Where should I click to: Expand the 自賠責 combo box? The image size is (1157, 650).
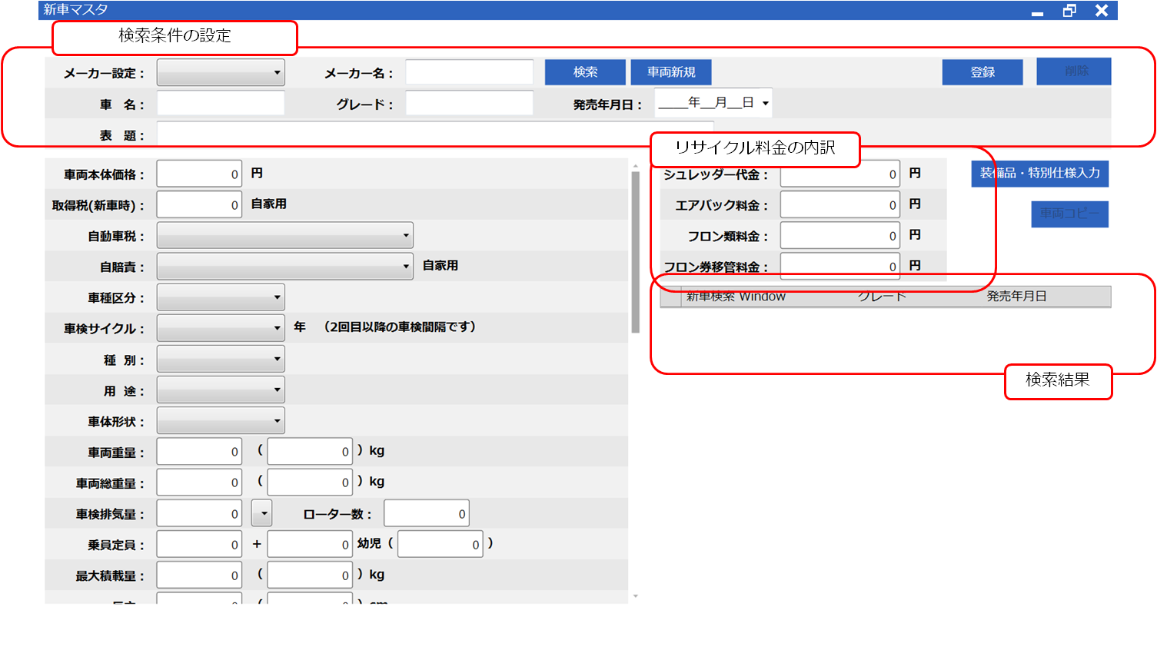click(x=284, y=267)
